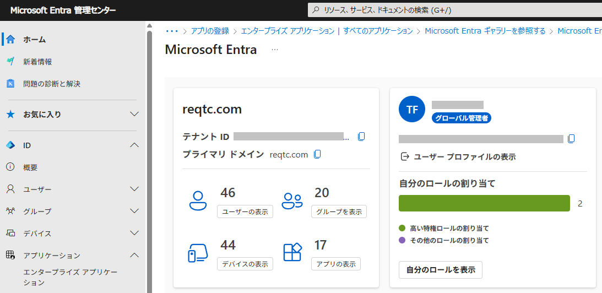Collapse the アプリケーション menu chevron
The image size is (602, 293).
134,255
